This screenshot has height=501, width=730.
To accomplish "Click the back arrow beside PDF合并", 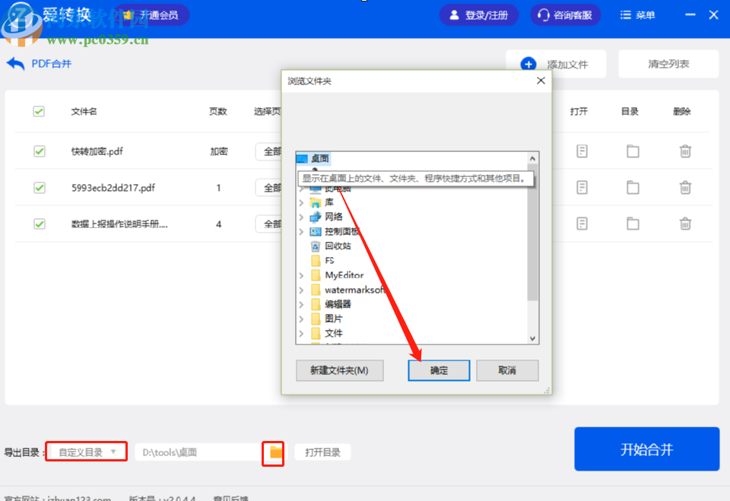I will pyautogui.click(x=15, y=63).
